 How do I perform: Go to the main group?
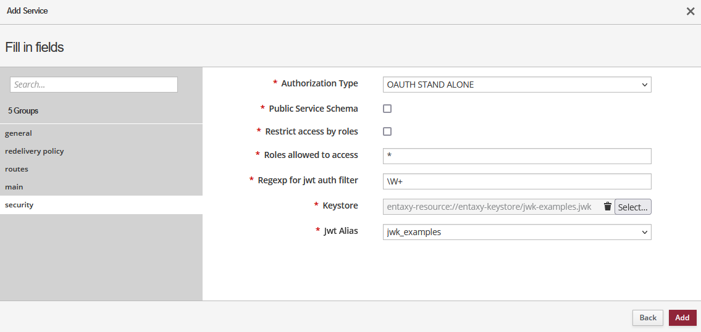pos(14,187)
